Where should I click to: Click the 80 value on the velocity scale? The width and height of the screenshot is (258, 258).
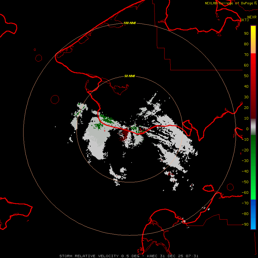click(246, 44)
